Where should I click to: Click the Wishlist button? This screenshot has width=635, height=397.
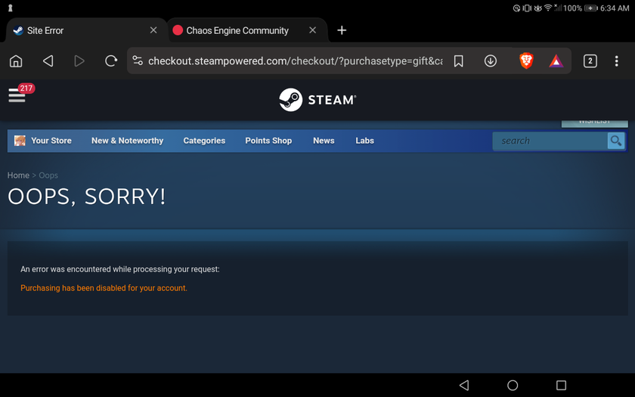(594, 123)
